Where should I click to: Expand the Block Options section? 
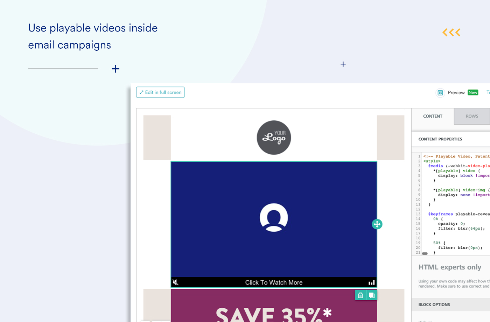click(434, 304)
